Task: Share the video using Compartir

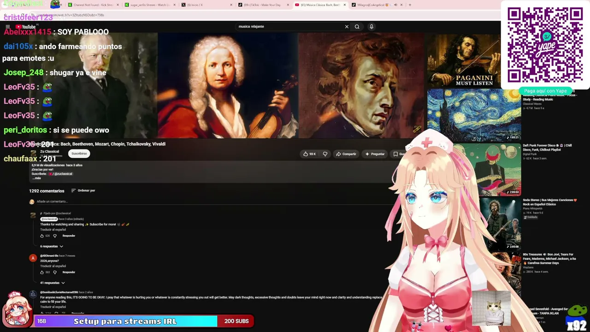Action: pos(346,154)
